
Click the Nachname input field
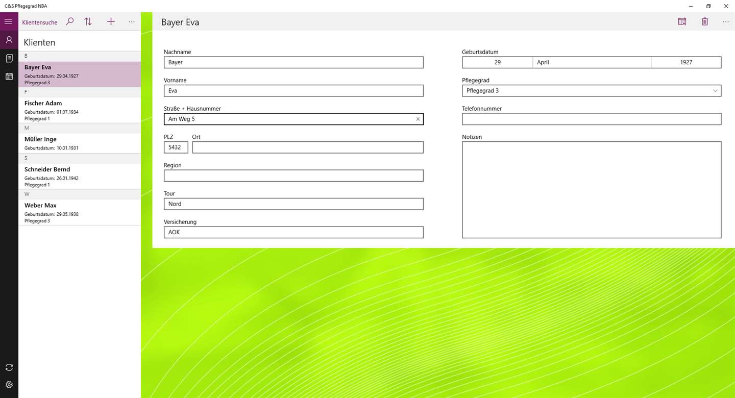[x=293, y=62]
